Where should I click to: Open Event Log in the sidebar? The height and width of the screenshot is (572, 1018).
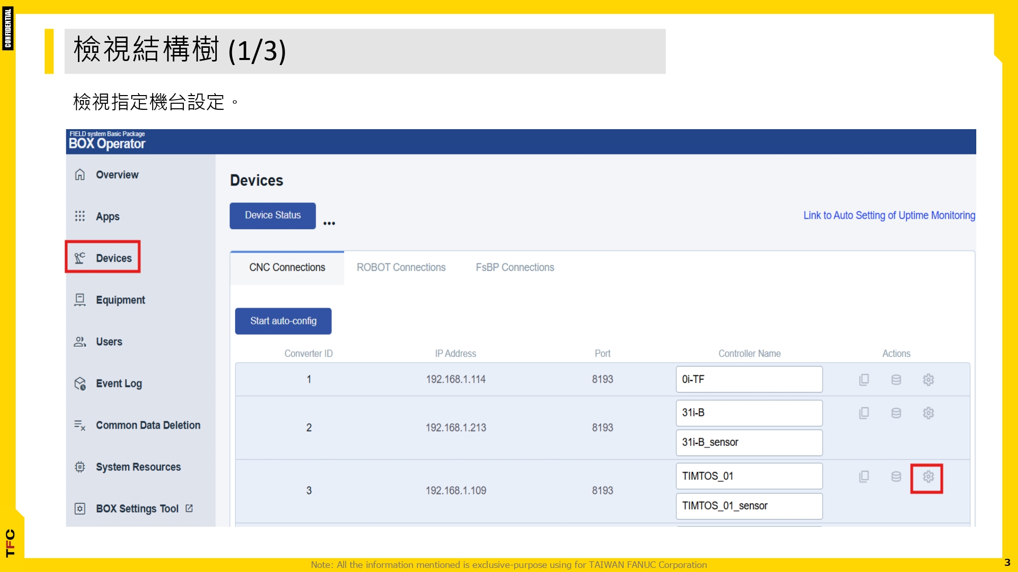(x=119, y=383)
